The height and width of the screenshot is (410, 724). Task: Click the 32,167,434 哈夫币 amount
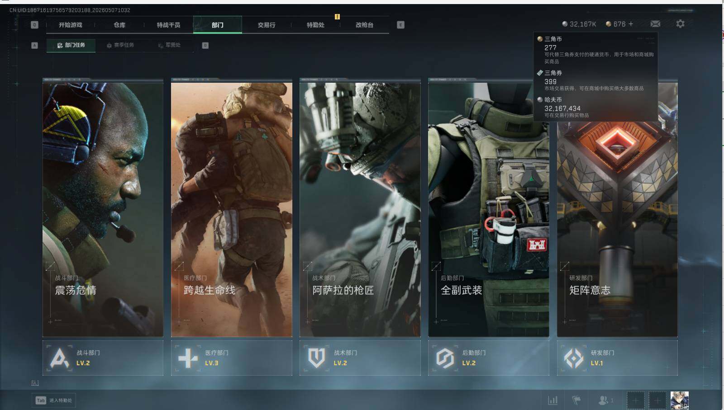pyautogui.click(x=562, y=108)
